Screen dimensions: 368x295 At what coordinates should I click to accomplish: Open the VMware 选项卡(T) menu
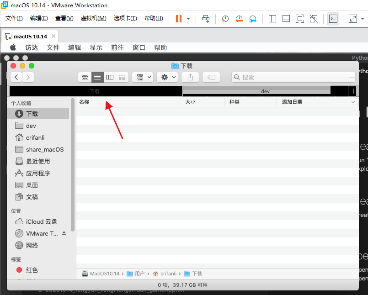pyautogui.click(x=125, y=18)
